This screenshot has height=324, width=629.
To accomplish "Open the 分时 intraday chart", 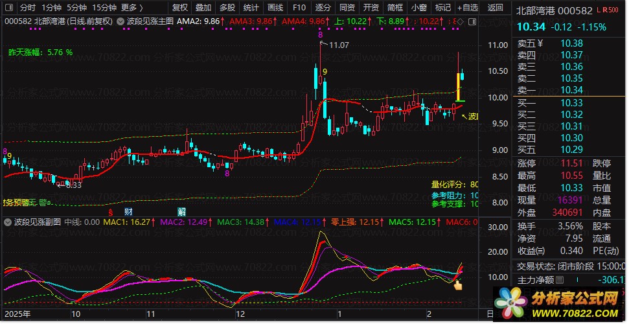I will point(28,8).
